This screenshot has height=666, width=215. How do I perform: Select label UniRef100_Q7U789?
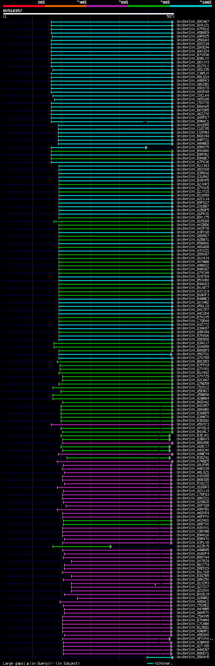(x=193, y=358)
